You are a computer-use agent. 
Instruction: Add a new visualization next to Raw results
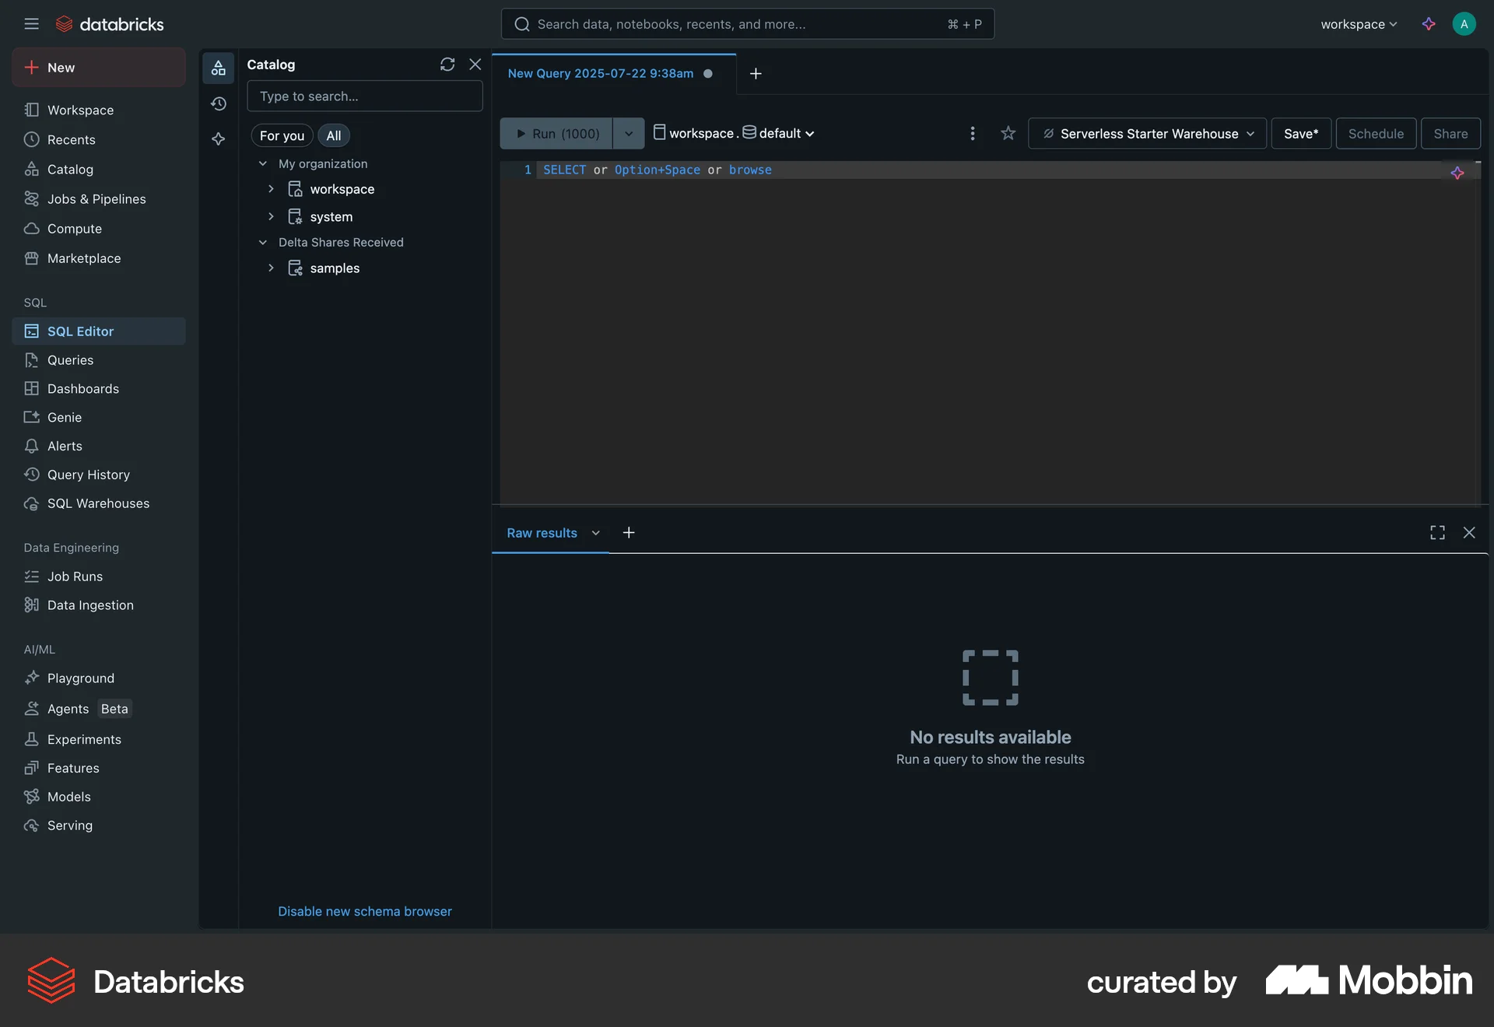[629, 533]
